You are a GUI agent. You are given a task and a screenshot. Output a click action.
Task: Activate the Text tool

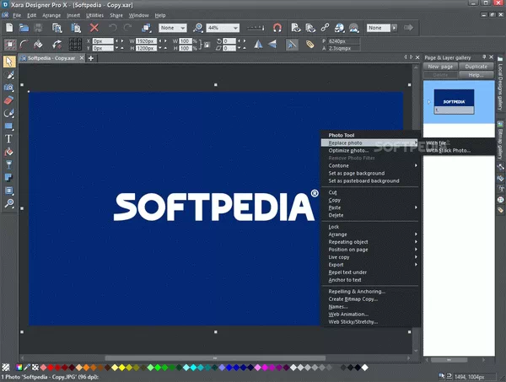pos(9,138)
